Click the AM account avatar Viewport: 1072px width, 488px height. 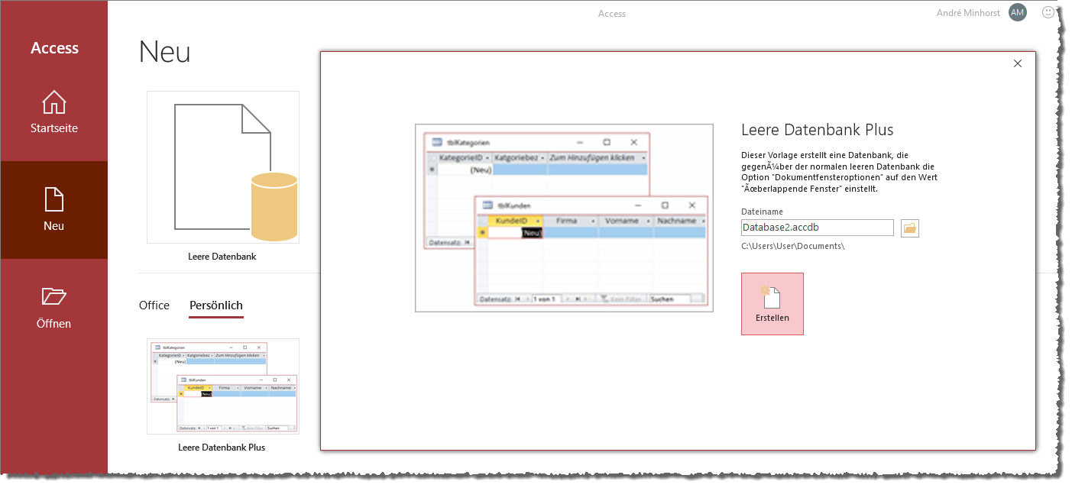click(1017, 12)
